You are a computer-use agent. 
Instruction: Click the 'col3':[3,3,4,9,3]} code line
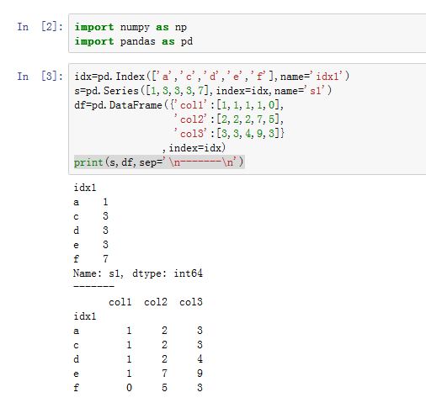click(x=229, y=133)
